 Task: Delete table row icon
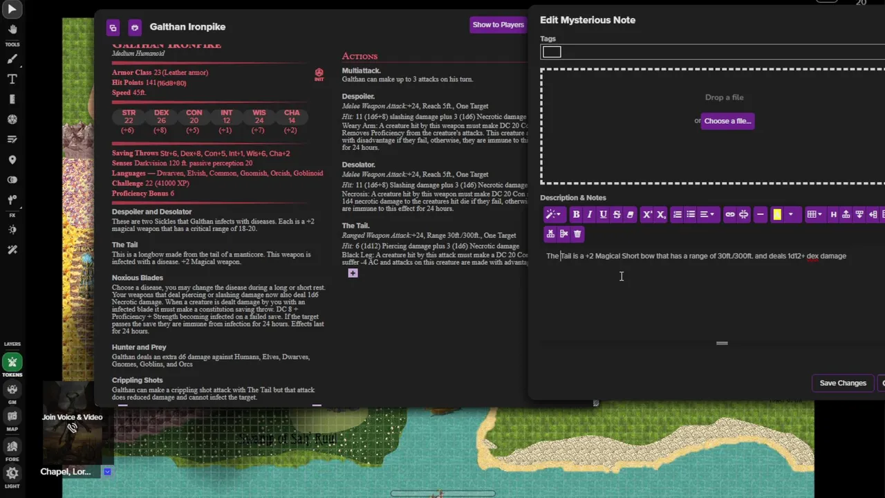[550, 234]
